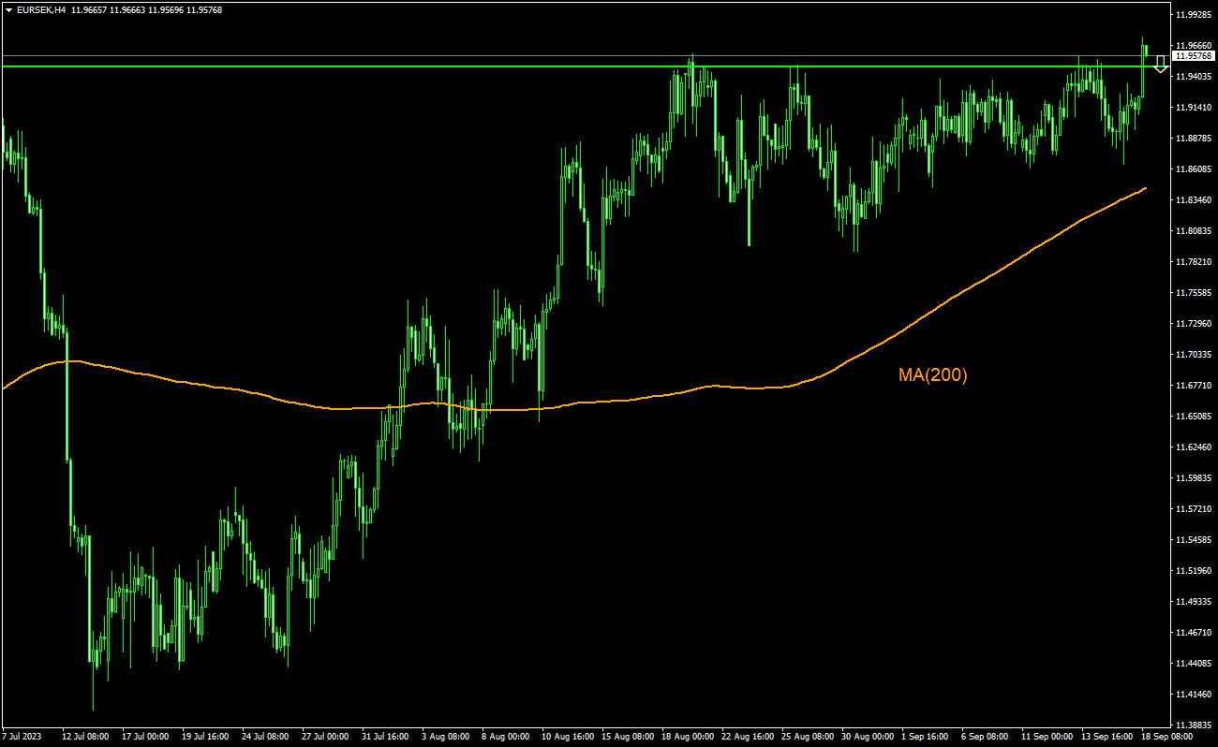Click the 11.54585 price axis label
Image resolution: width=1218 pixels, height=747 pixels.
click(1195, 540)
